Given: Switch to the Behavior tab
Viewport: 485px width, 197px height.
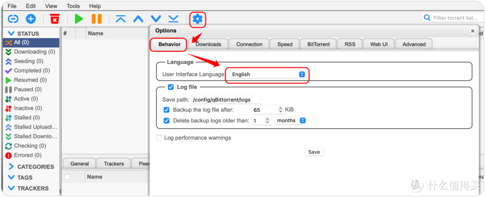Looking at the screenshot, I should [x=169, y=44].
